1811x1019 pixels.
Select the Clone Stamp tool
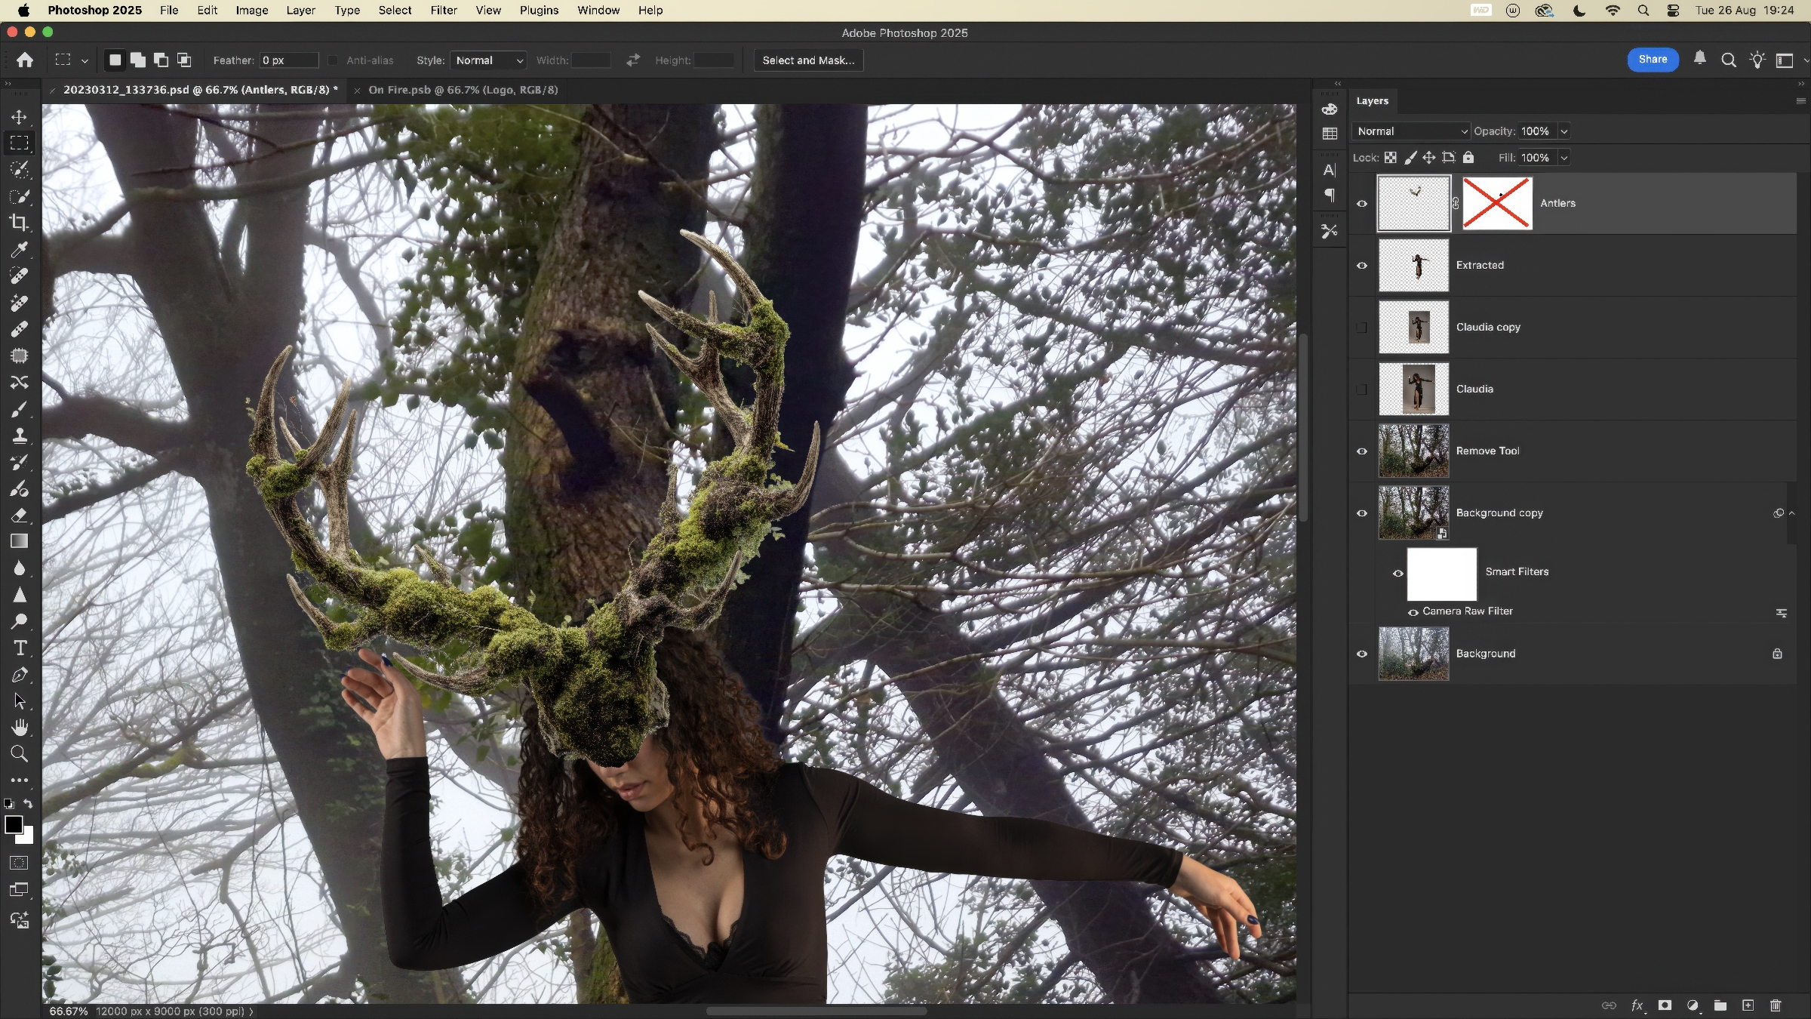tap(20, 436)
